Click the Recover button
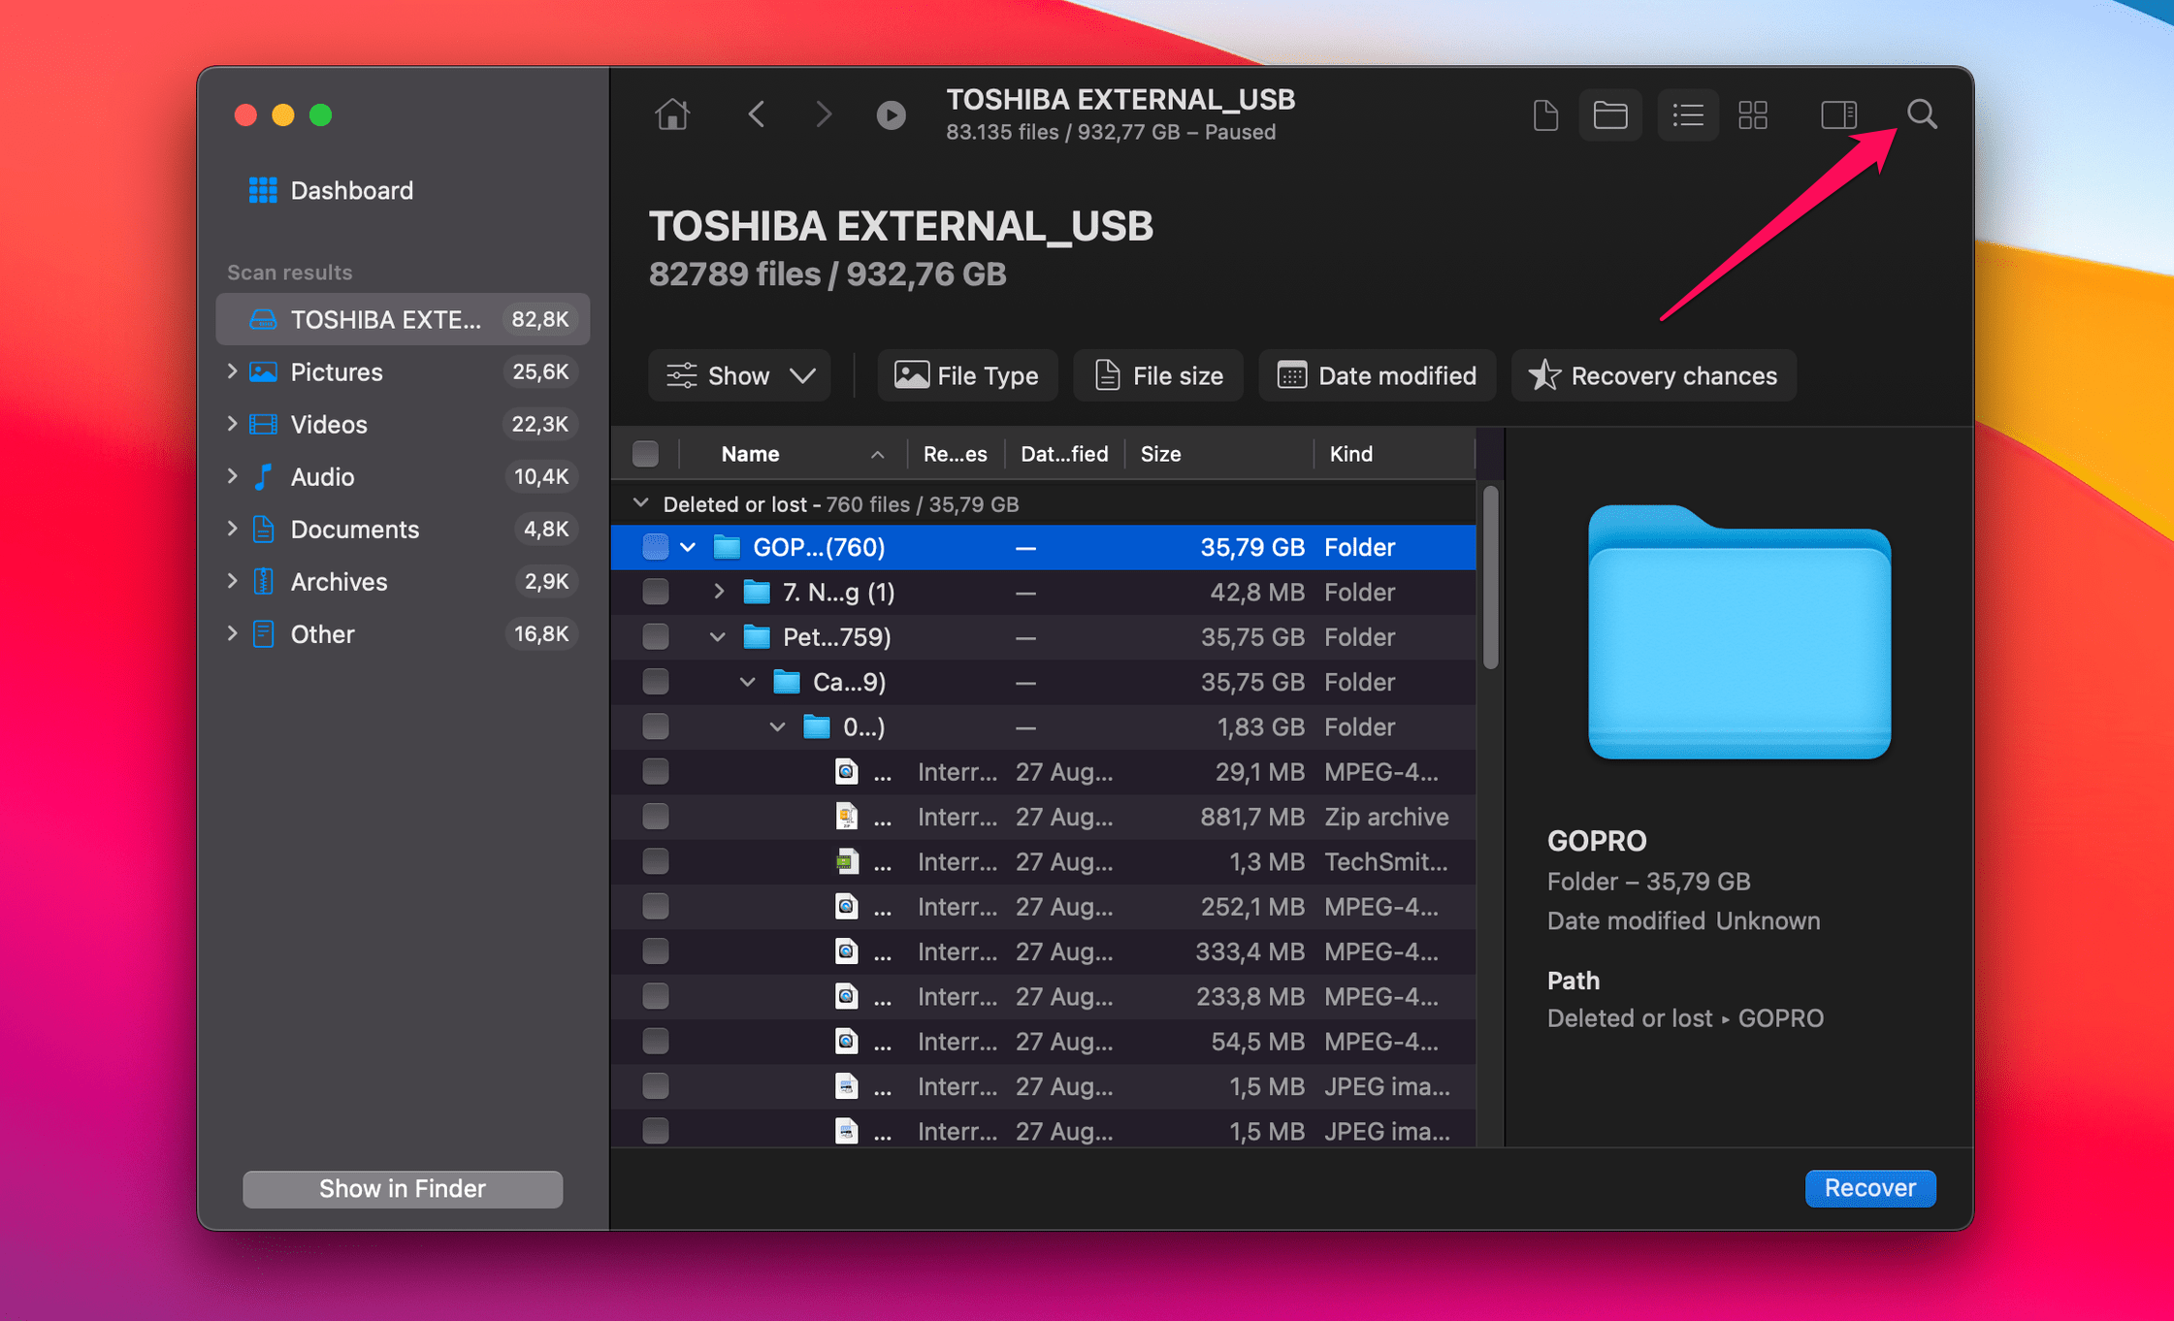This screenshot has width=2174, height=1321. tap(1869, 1188)
